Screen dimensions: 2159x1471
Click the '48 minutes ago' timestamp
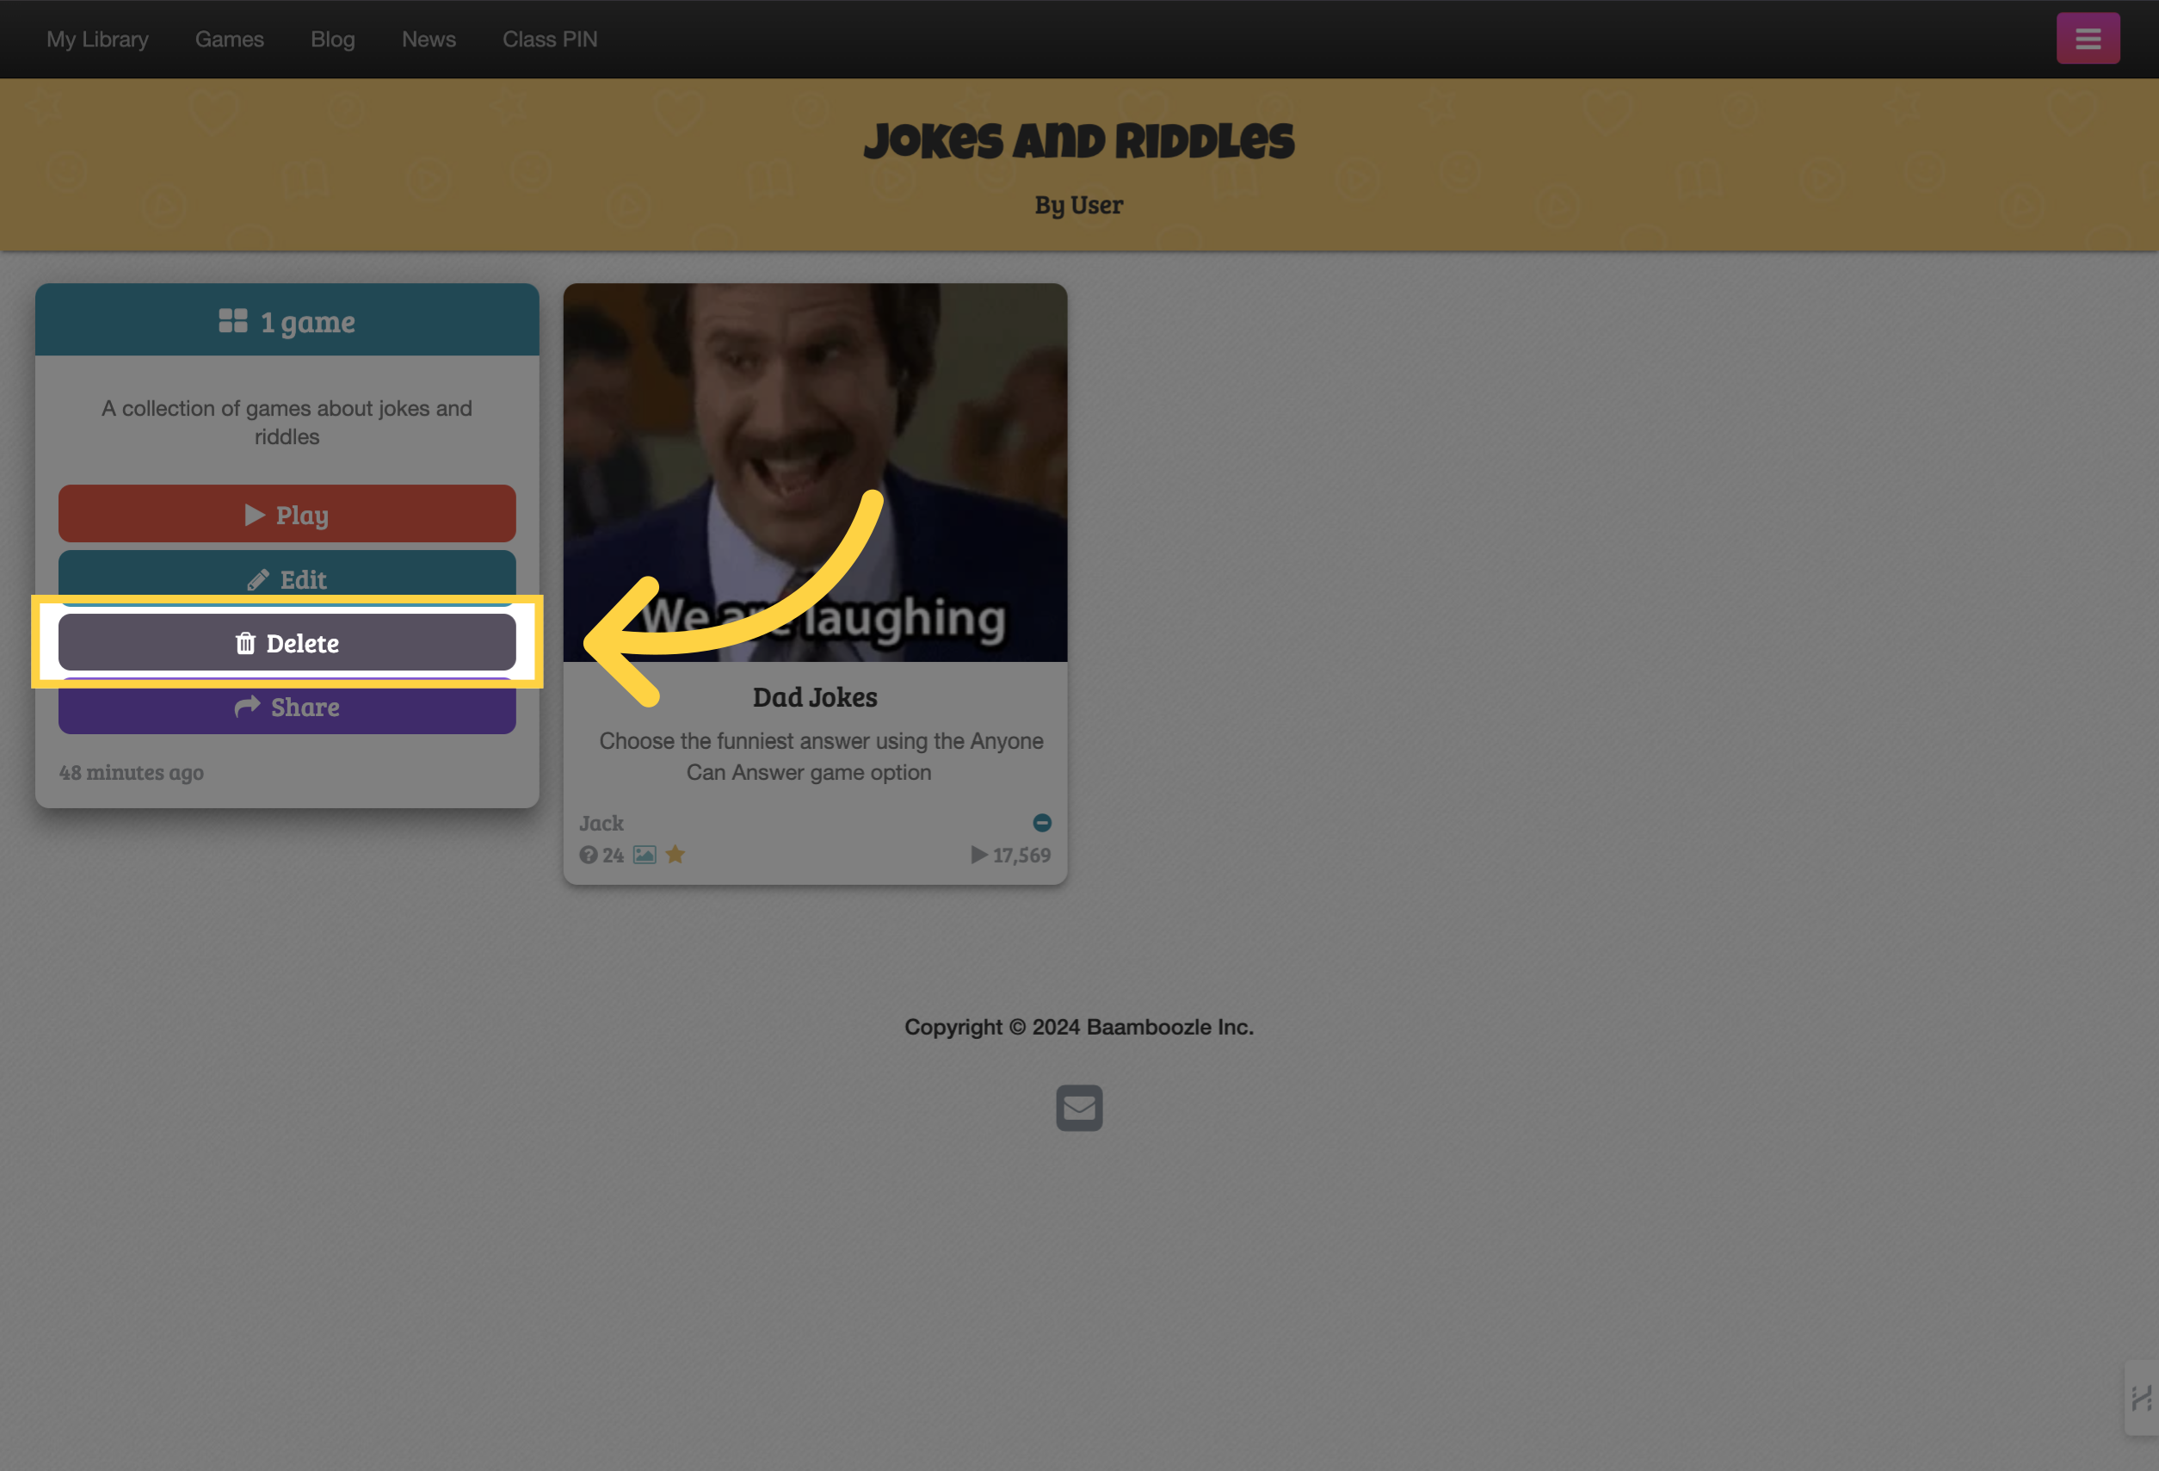pyautogui.click(x=131, y=772)
